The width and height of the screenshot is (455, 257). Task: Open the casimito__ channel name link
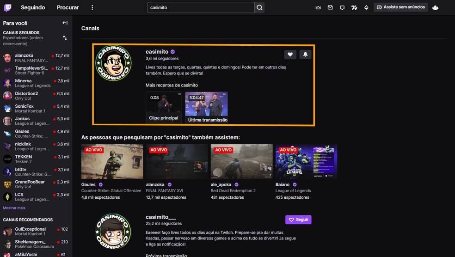coord(161,217)
